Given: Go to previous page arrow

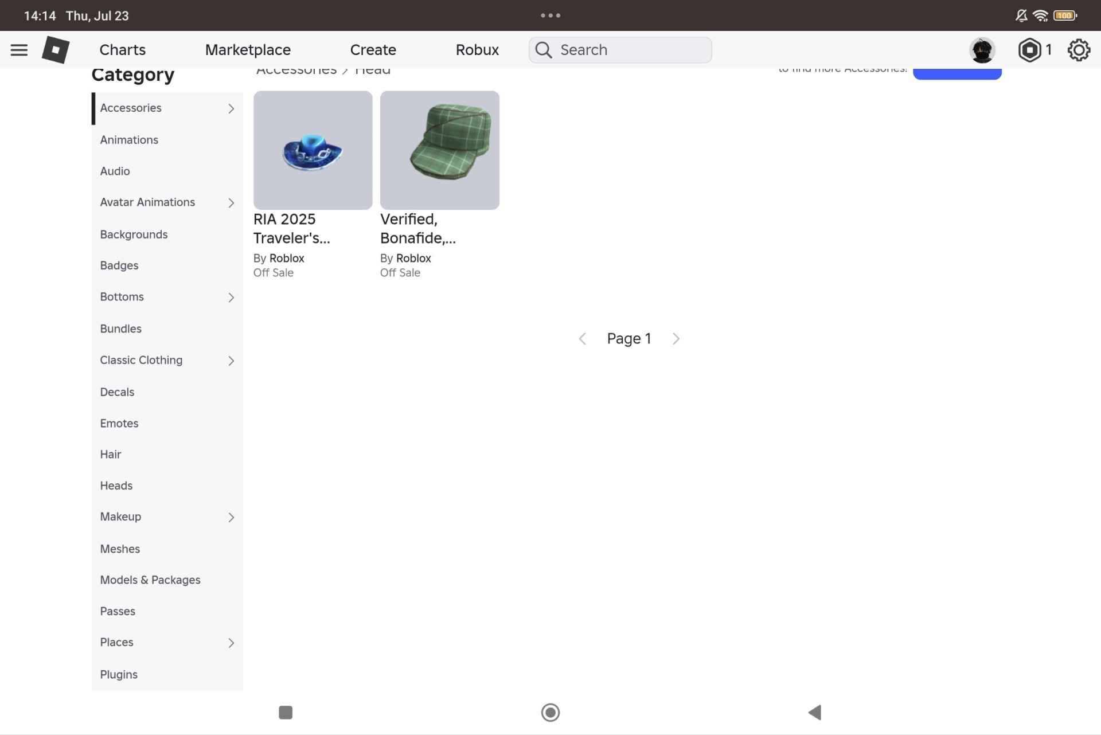Looking at the screenshot, I should [x=582, y=339].
